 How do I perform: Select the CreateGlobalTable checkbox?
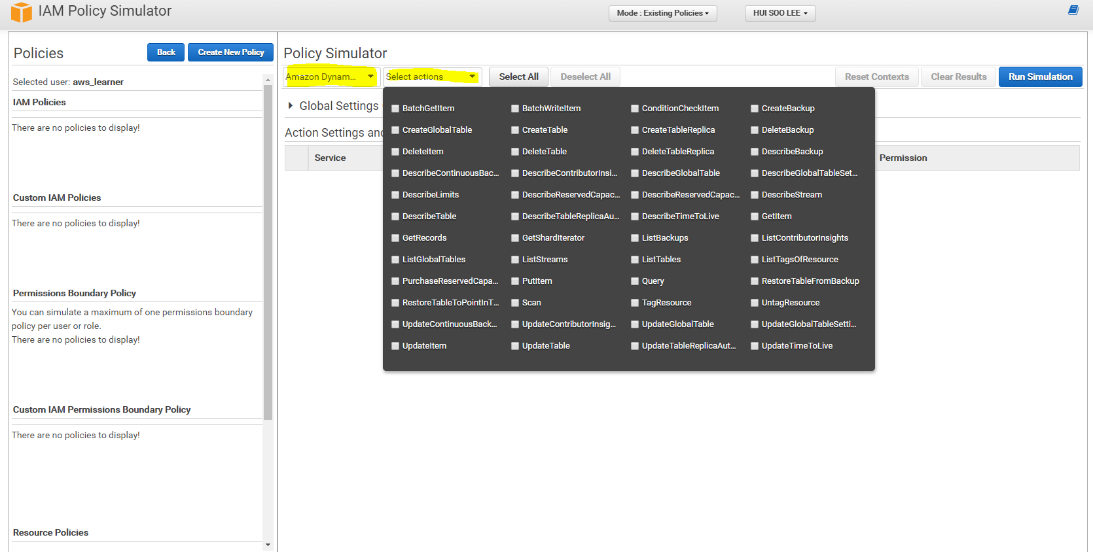pos(395,130)
